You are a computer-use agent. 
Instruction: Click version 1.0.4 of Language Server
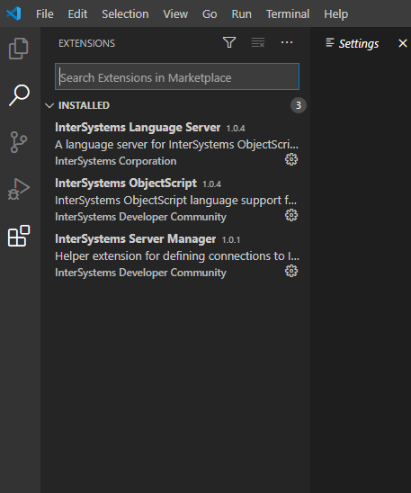(236, 129)
